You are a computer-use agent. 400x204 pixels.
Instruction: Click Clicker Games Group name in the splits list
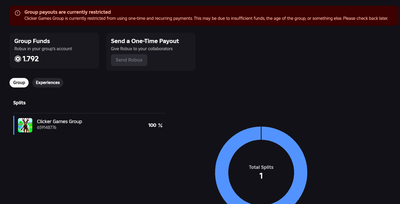tap(59, 121)
